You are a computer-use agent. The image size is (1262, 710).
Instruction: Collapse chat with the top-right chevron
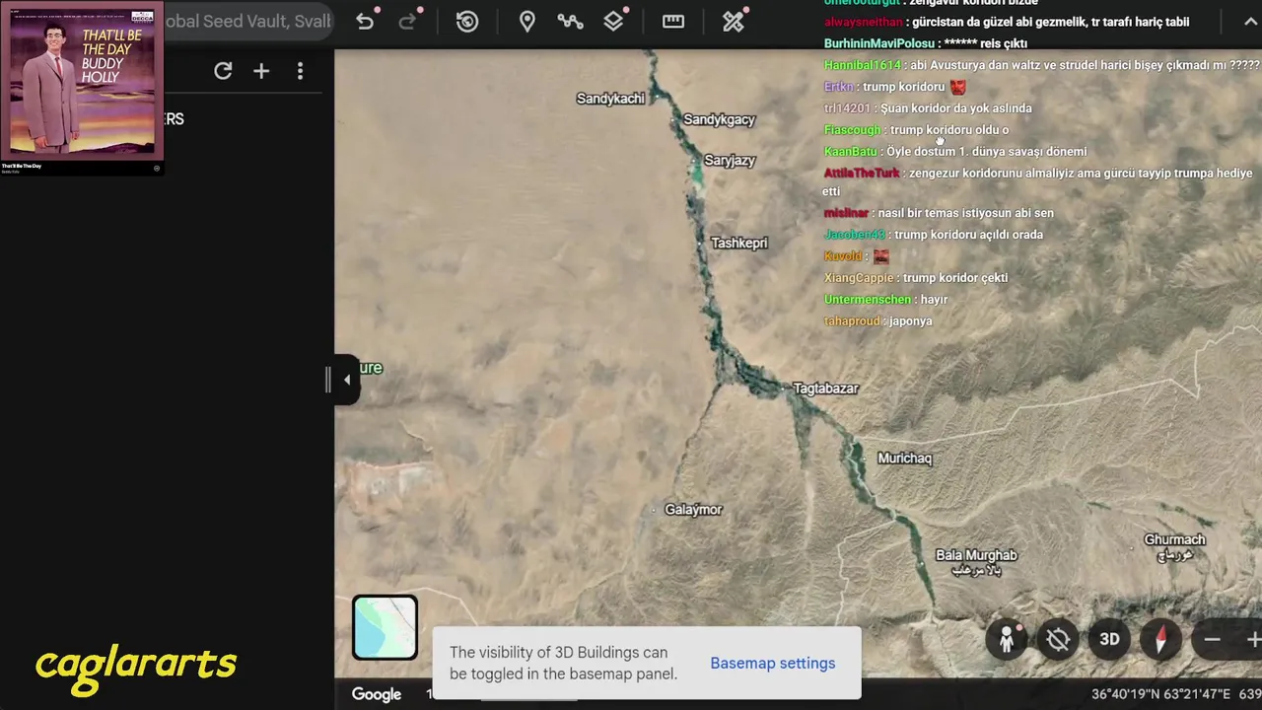tap(1250, 22)
